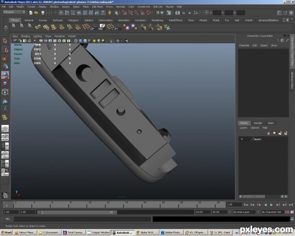Screen dimensions: 295x236
Task: Click the padlock lock selection icon
Action: coord(110,13)
